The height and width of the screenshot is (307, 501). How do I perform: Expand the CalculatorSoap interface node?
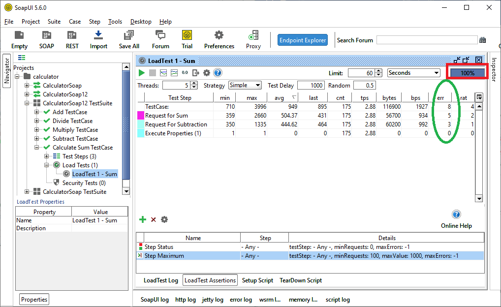(27, 85)
